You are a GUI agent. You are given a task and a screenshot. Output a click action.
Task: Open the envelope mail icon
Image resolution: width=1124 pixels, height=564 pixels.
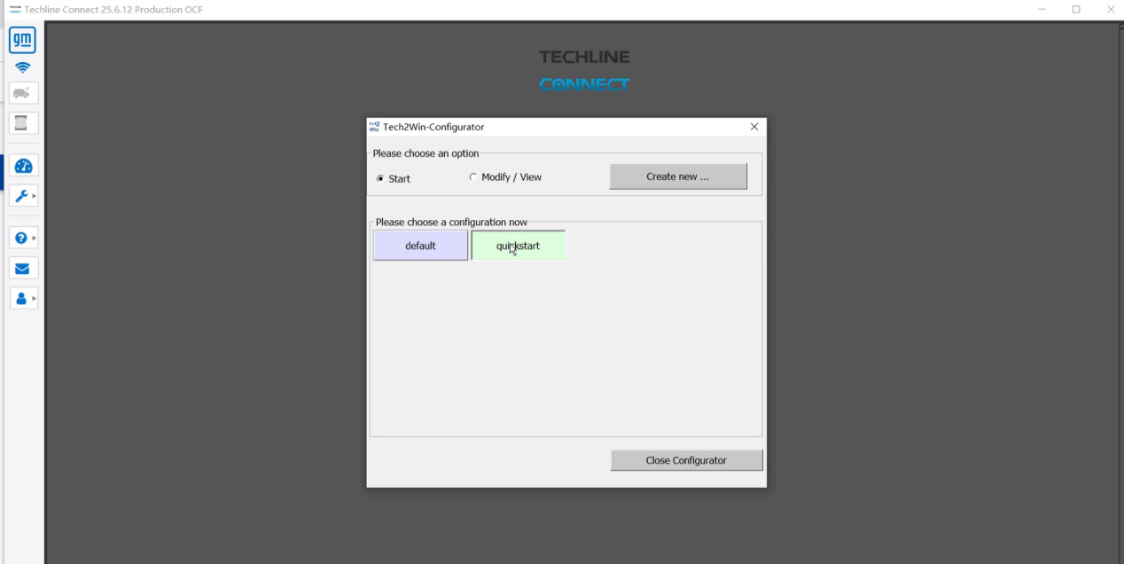pos(22,269)
